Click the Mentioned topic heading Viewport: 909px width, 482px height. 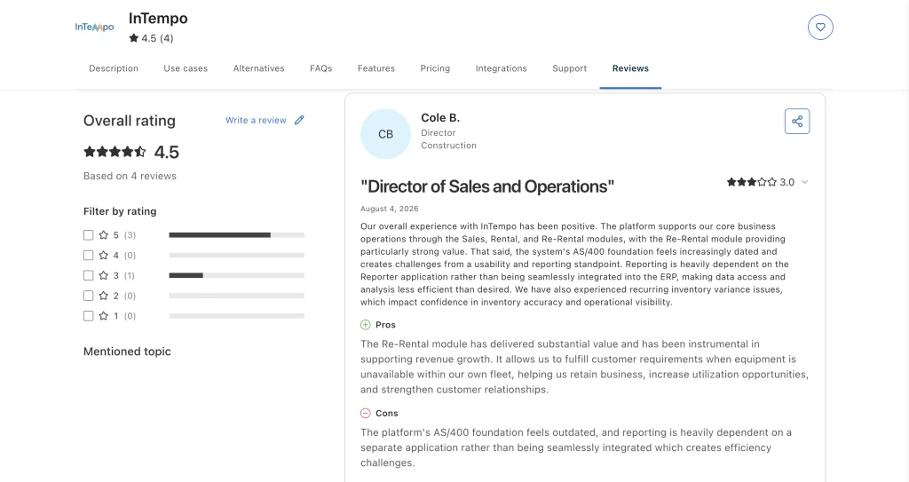[127, 352]
